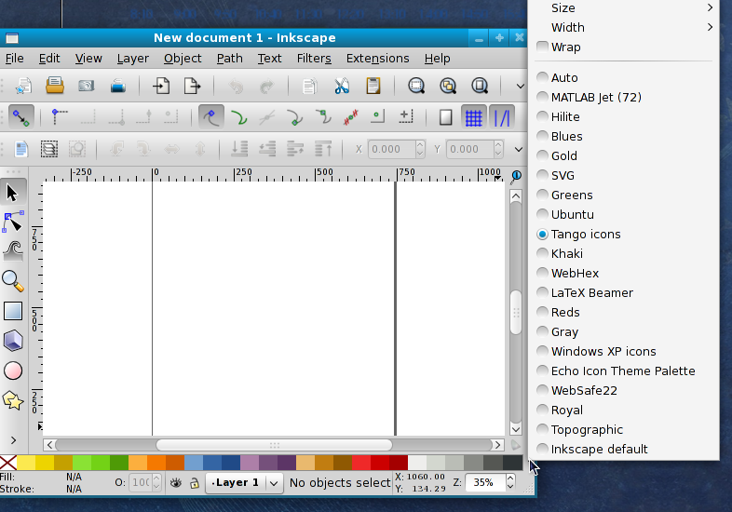
Task: Expand the Size submenu
Action: click(x=624, y=8)
